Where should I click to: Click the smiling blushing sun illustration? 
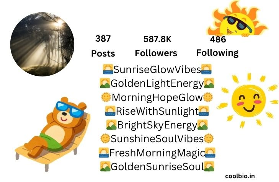(248, 101)
